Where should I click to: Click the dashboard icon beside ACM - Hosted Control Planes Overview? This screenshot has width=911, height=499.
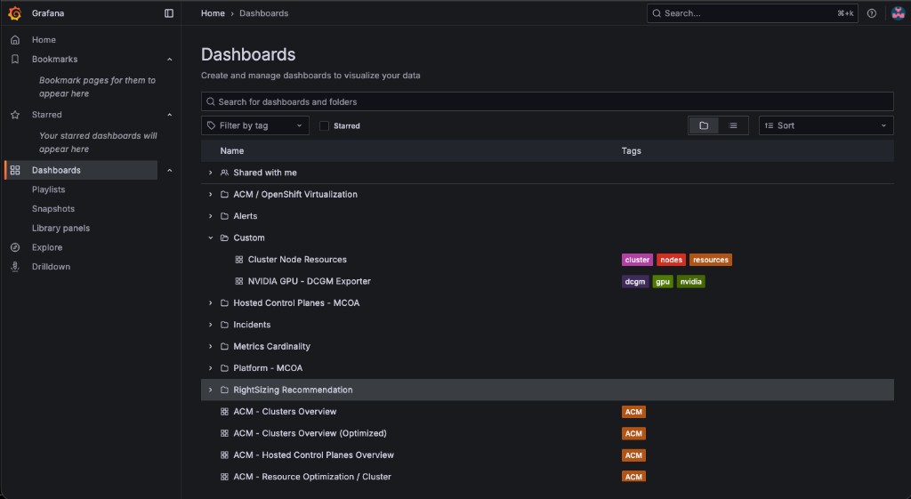pyautogui.click(x=224, y=455)
